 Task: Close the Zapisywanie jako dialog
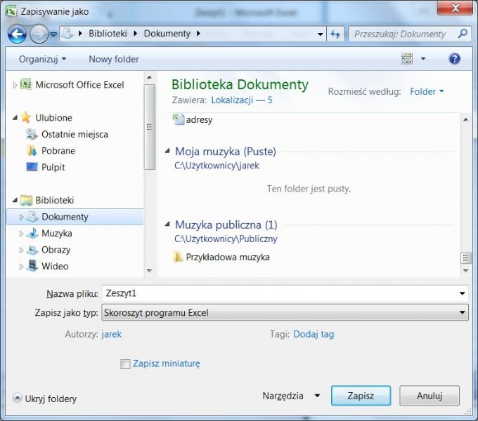[x=455, y=8]
